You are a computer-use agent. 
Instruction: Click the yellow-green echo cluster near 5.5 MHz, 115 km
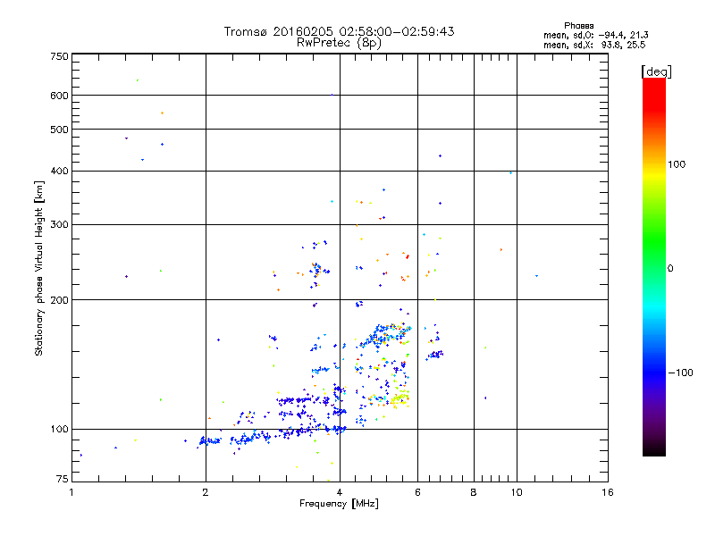400,398
